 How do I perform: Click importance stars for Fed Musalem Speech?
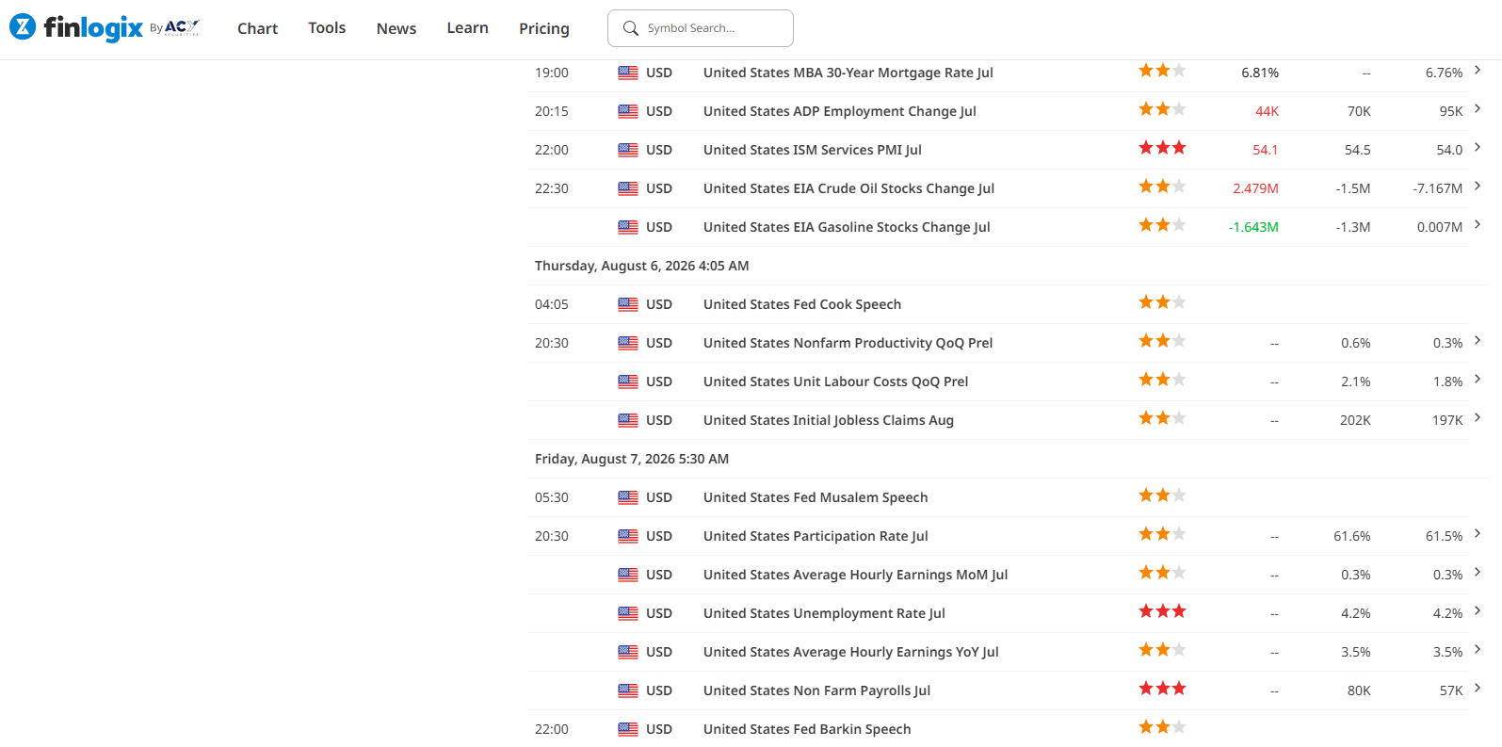point(1163,495)
